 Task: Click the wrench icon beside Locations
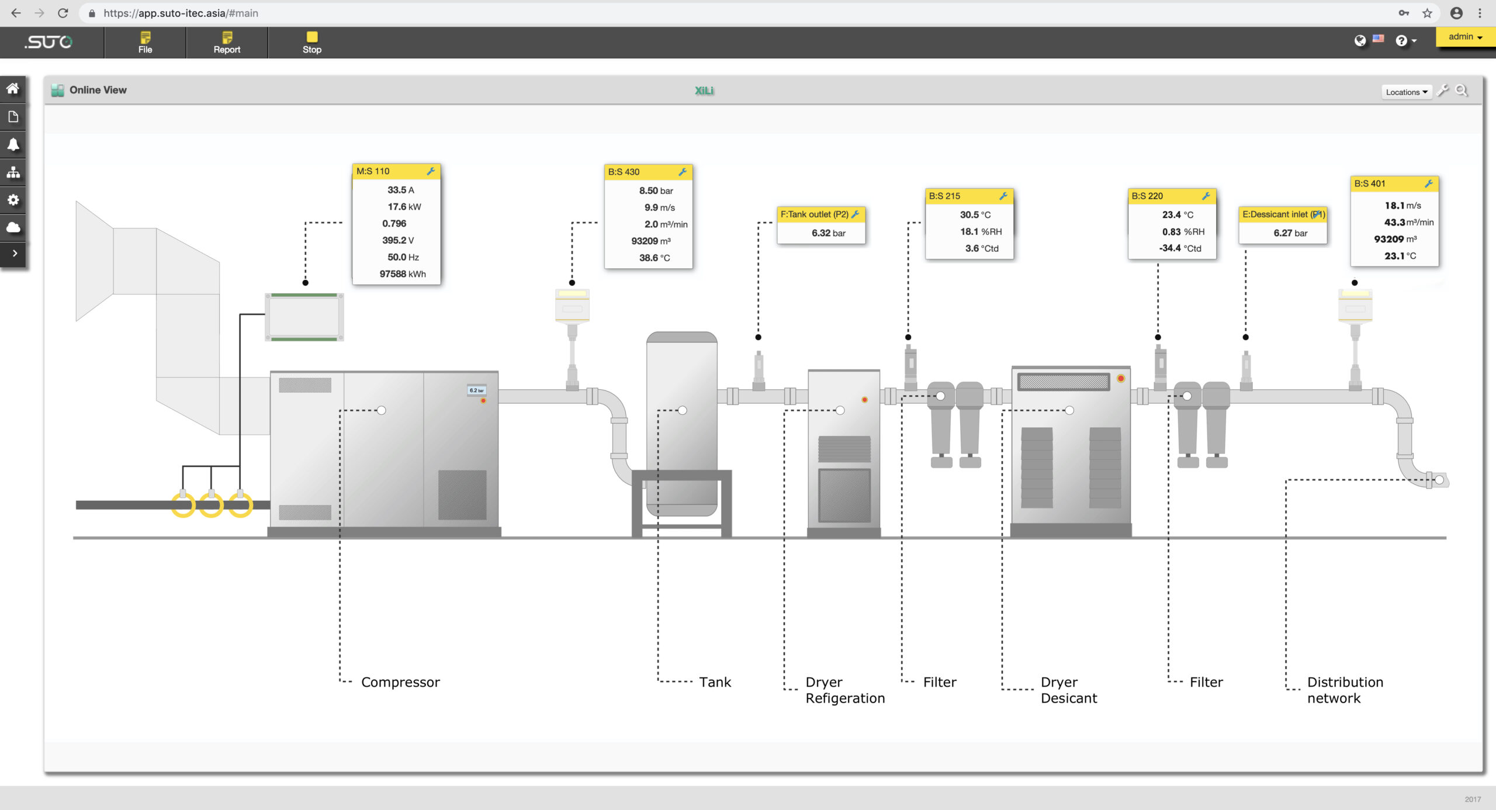(1443, 91)
